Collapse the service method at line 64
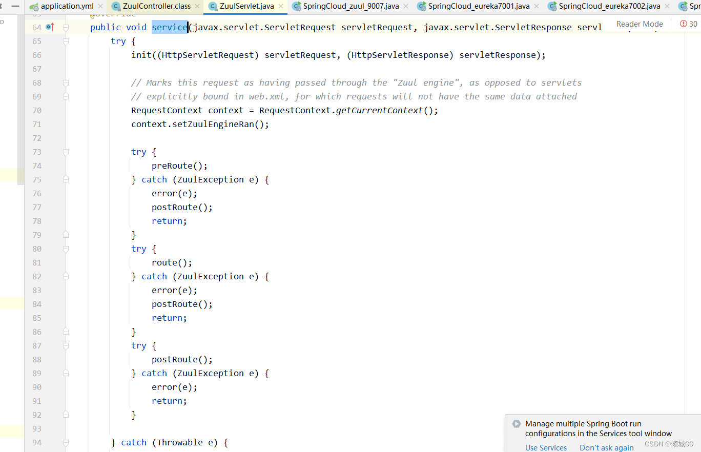The height and width of the screenshot is (452, 701). pos(66,27)
